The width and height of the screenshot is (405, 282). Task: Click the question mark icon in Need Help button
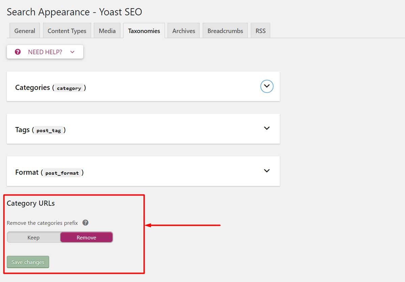(x=18, y=52)
